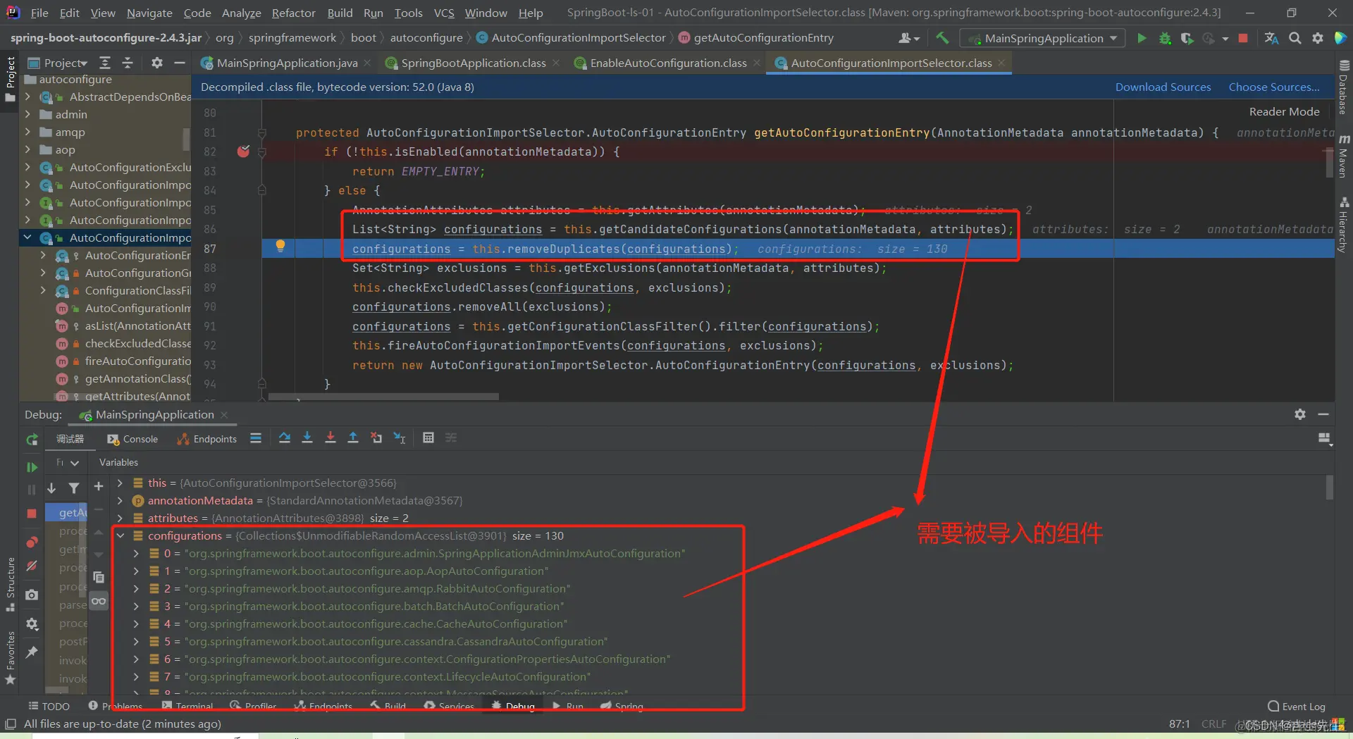Step out of the current method
Image resolution: width=1353 pixels, height=739 pixels.
[x=353, y=438]
